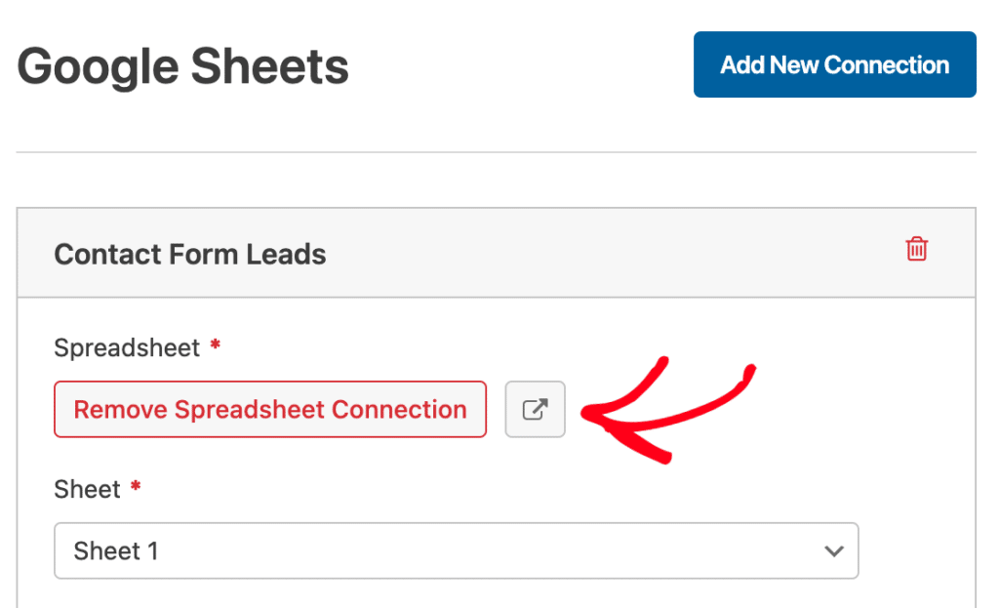The height and width of the screenshot is (608, 999).
Task: Click the Sheet field label
Action: click(87, 489)
